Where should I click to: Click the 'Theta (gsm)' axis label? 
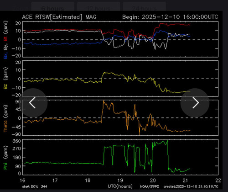point(5,118)
